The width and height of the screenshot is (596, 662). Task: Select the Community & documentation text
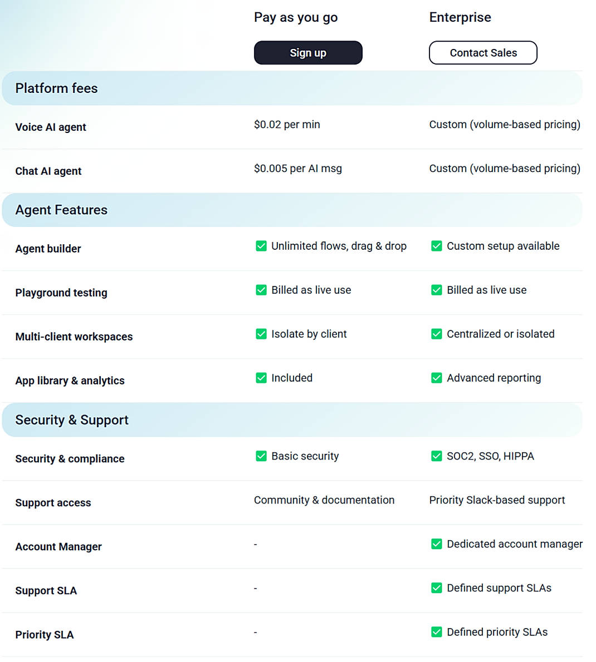tap(324, 500)
